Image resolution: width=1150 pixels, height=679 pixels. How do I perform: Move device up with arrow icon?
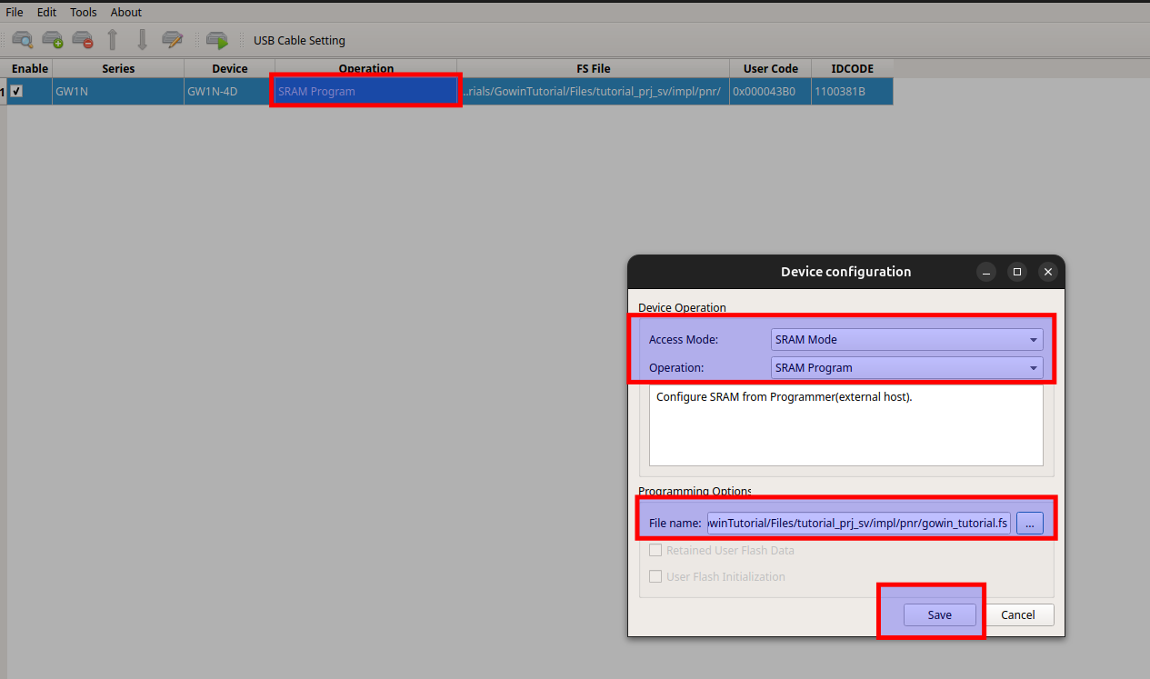tap(113, 40)
